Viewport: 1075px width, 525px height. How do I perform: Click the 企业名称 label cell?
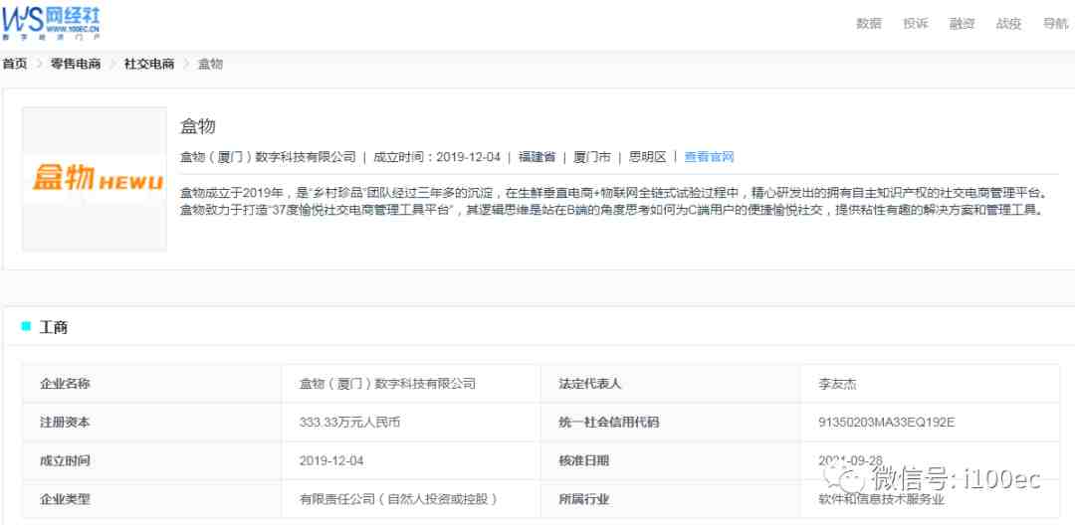151,384
